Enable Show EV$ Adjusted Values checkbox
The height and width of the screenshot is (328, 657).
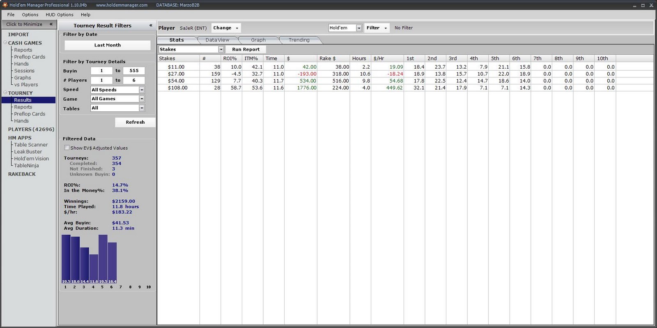click(x=67, y=148)
